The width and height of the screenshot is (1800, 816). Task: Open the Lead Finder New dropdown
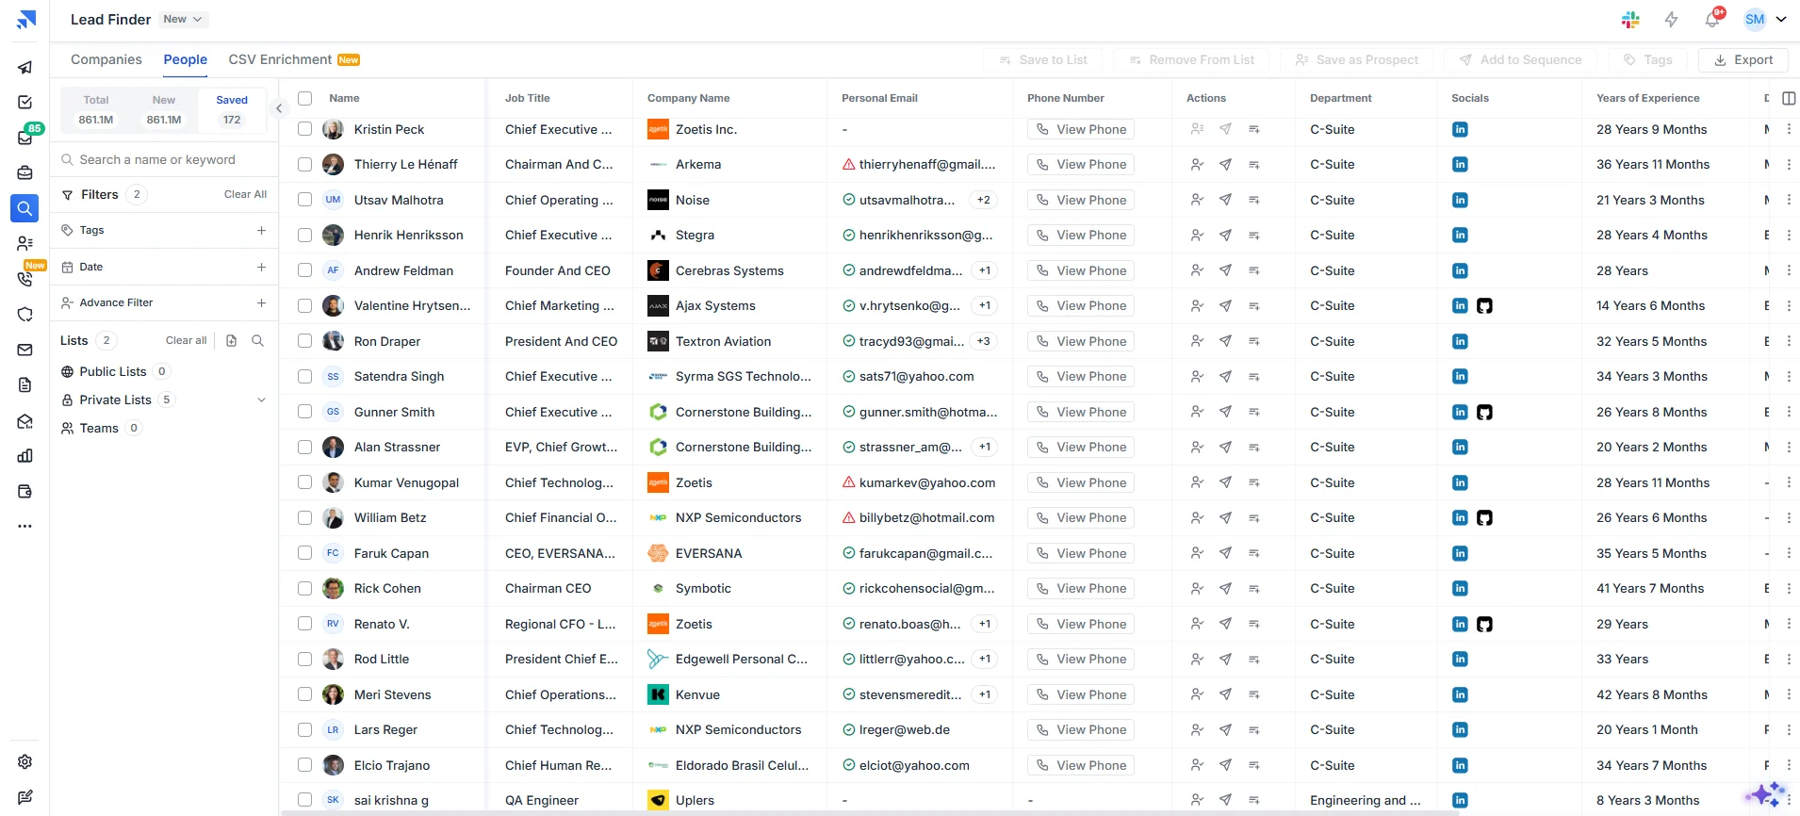click(183, 19)
